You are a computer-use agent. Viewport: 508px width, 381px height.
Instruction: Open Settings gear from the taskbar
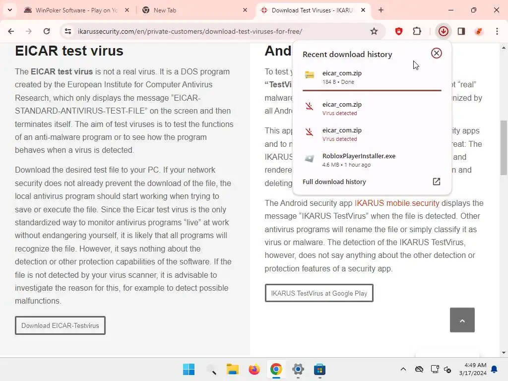coord(298,369)
